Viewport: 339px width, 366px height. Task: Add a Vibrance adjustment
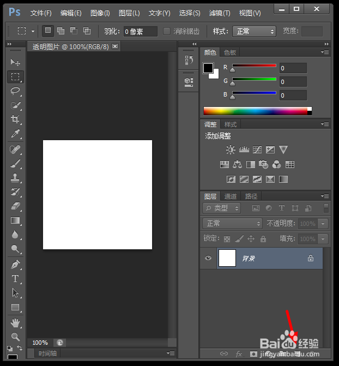pos(283,149)
